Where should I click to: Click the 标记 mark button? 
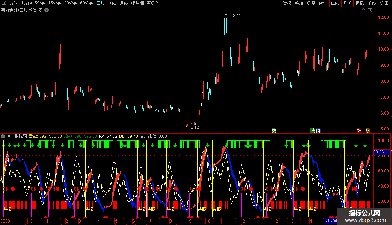click(359, 3)
